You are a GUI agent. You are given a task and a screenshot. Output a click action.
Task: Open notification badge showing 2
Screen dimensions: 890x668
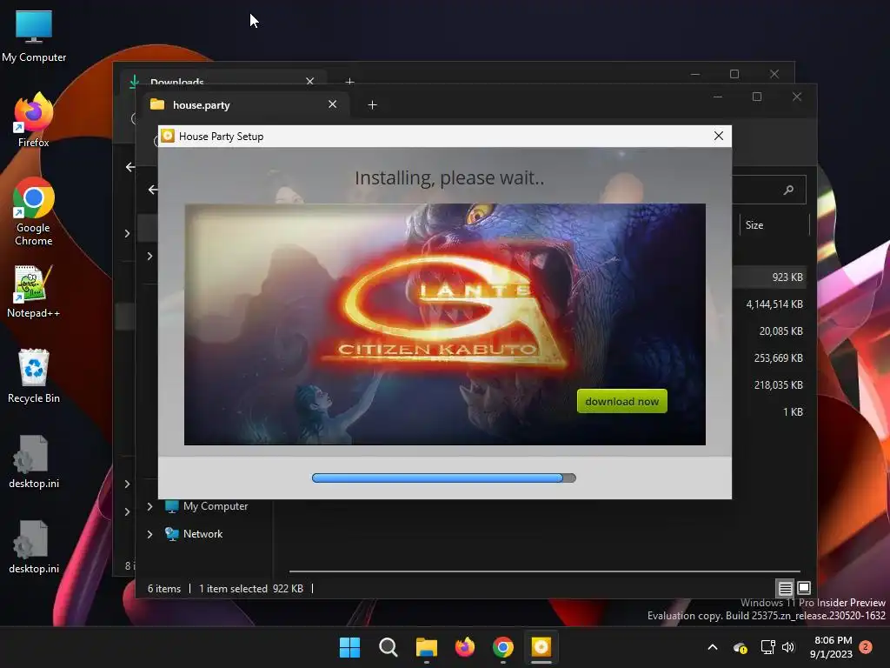(x=866, y=647)
